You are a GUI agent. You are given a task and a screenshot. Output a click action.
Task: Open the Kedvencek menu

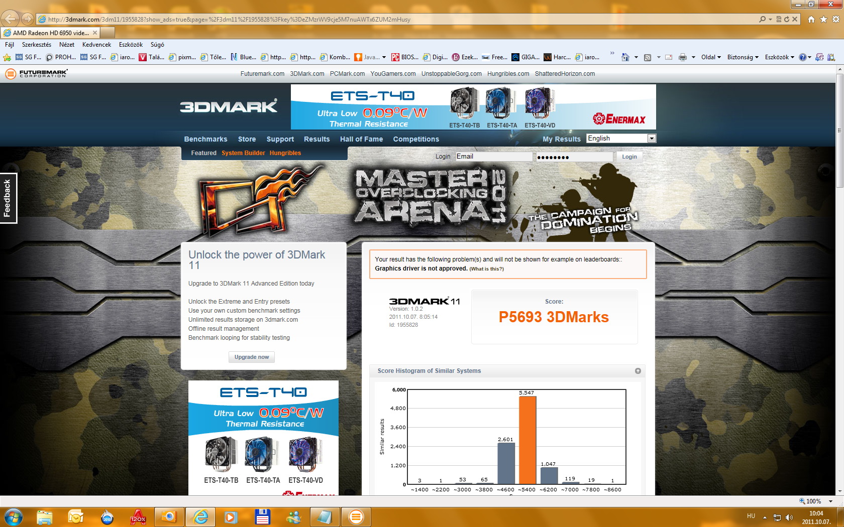97,45
